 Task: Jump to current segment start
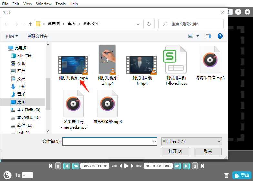click(x=66, y=166)
